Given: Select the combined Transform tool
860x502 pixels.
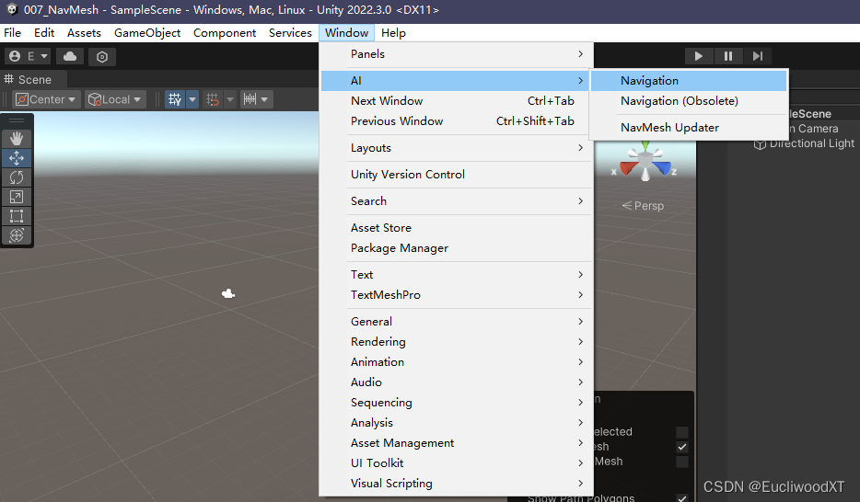Looking at the screenshot, I should tap(17, 235).
